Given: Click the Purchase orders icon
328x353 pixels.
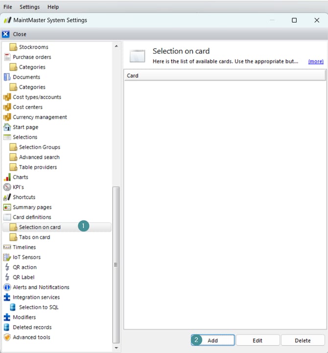Looking at the screenshot, I should click(x=7, y=57).
